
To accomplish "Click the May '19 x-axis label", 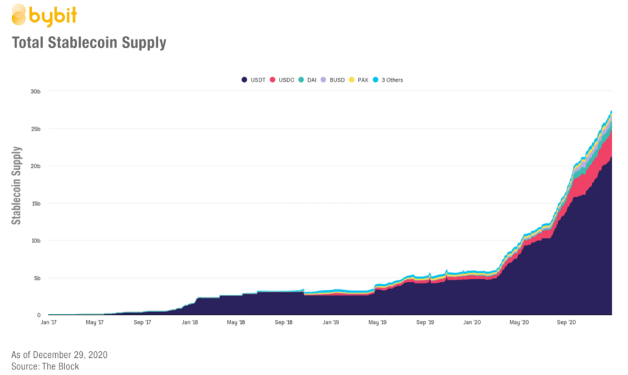I will pyautogui.click(x=377, y=322).
